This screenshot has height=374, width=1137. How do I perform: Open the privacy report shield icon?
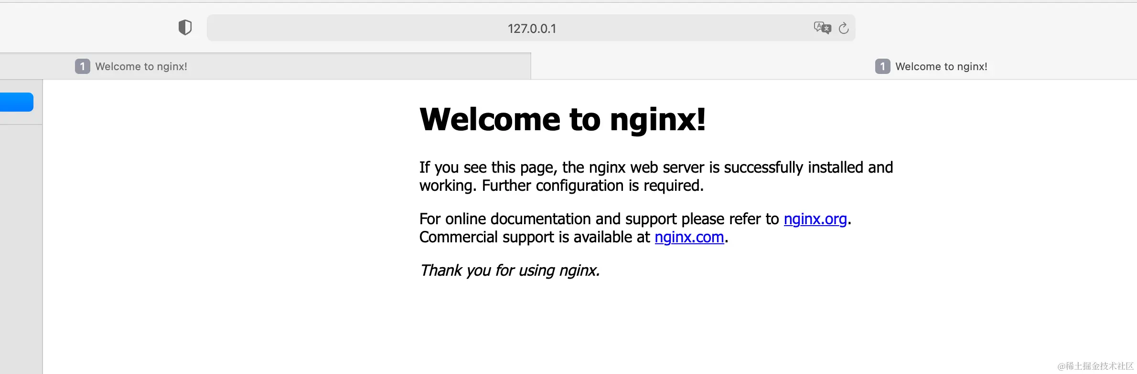pos(185,28)
